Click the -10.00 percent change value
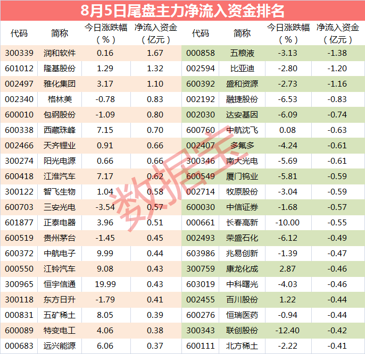365x354 pixels. [x=287, y=223]
